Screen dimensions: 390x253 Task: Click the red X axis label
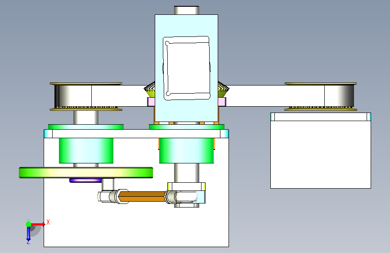[x=48, y=222]
